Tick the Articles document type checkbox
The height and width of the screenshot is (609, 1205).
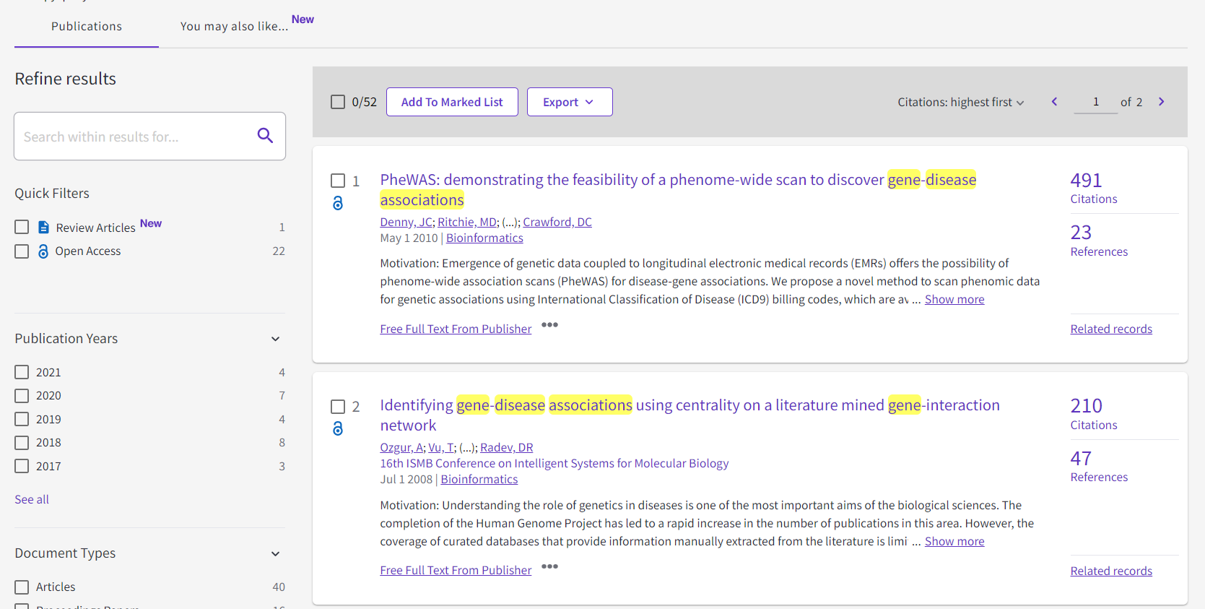22,587
